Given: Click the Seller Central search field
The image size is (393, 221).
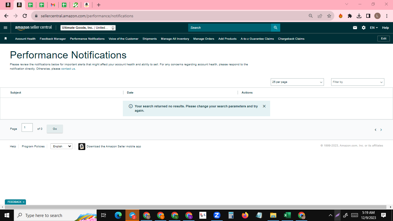Looking at the screenshot, I should (230, 28).
